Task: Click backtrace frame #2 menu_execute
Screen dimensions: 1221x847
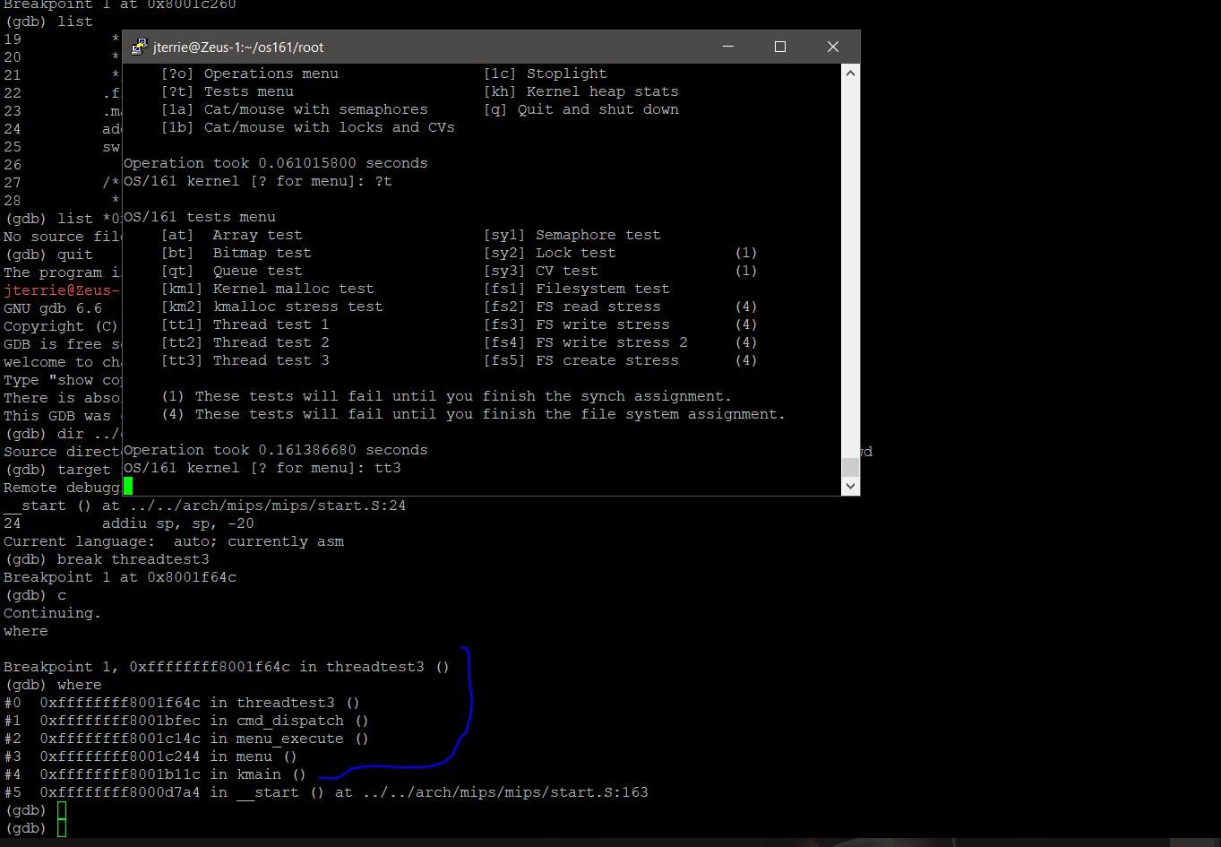Action: tap(186, 739)
